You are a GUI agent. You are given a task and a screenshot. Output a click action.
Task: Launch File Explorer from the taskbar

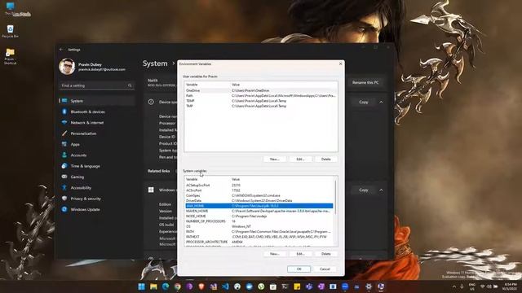pyautogui.click(x=153, y=286)
